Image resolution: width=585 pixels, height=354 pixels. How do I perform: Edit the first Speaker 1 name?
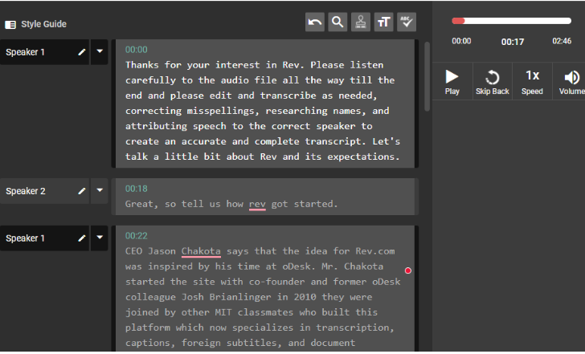(x=82, y=52)
